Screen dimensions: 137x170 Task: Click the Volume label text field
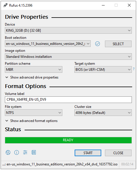tap(68, 100)
